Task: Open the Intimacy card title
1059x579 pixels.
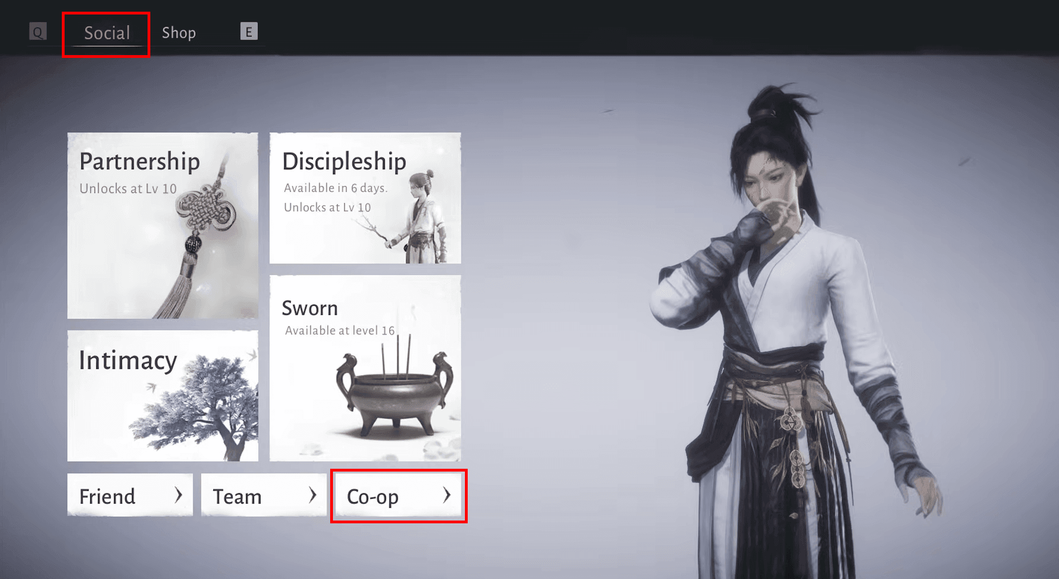Action: (x=128, y=360)
